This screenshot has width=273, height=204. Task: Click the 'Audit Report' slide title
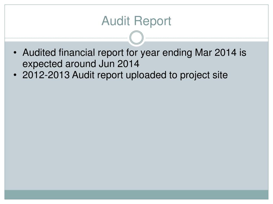pos(136,21)
